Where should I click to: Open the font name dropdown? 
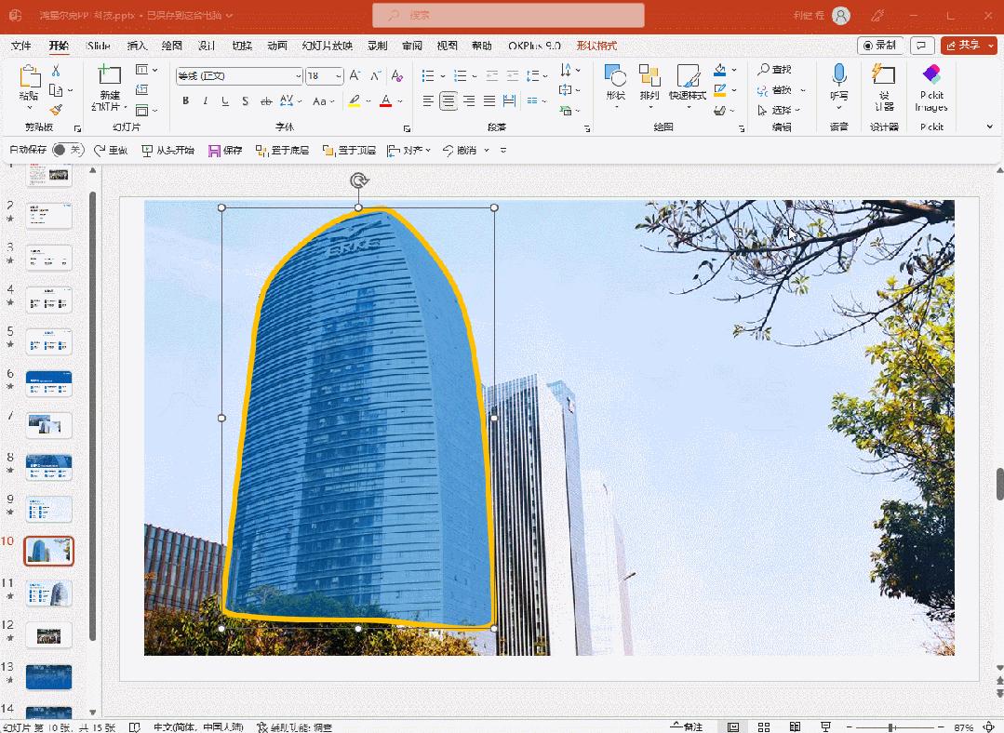tap(298, 76)
